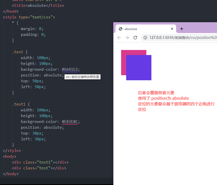Open a new tab with the plus icon
Screen dimensions: 217x185
tap(181, 29)
